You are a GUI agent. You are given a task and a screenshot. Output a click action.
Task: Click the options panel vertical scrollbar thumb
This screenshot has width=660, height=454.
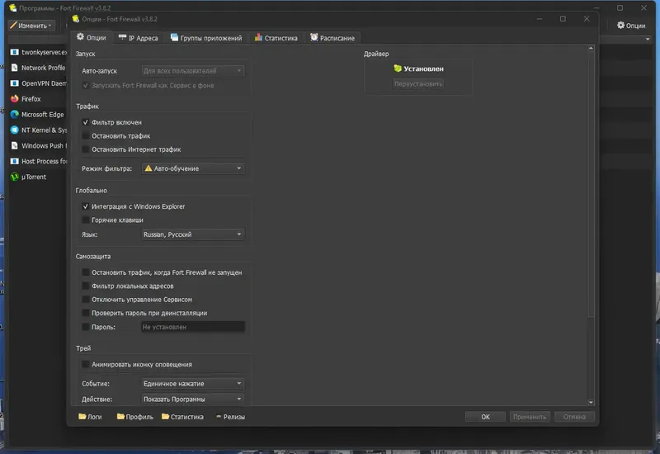coord(591,184)
